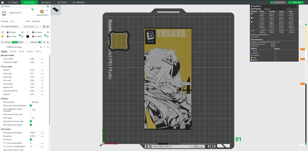This screenshot has height=151, width=308.
Task: Click the compare presets icon
Action: point(48,42)
